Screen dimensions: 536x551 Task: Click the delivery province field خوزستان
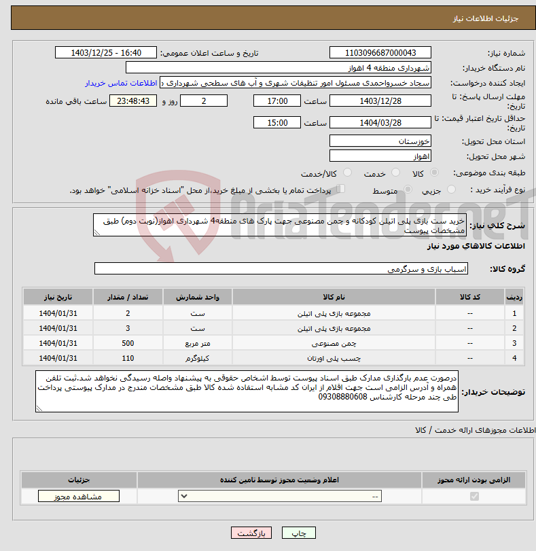[380, 141]
